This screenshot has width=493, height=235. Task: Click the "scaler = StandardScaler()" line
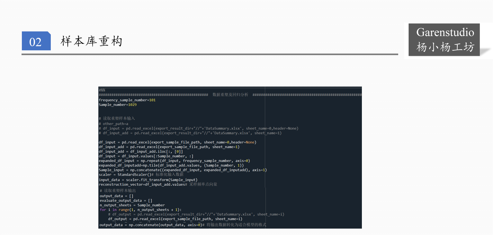pos(141,174)
